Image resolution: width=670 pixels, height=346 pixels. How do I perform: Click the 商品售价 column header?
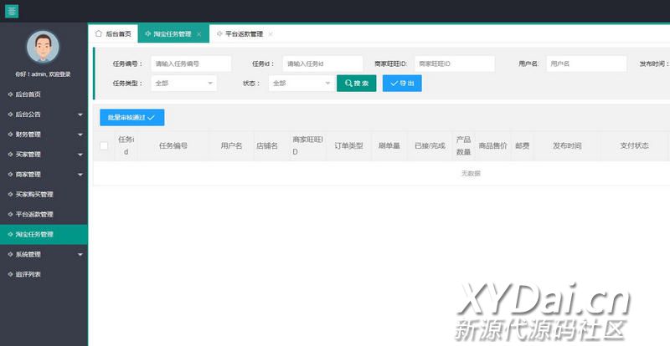[x=492, y=145]
